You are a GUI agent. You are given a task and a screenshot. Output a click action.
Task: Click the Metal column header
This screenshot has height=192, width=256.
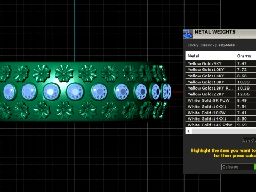tap(210, 56)
